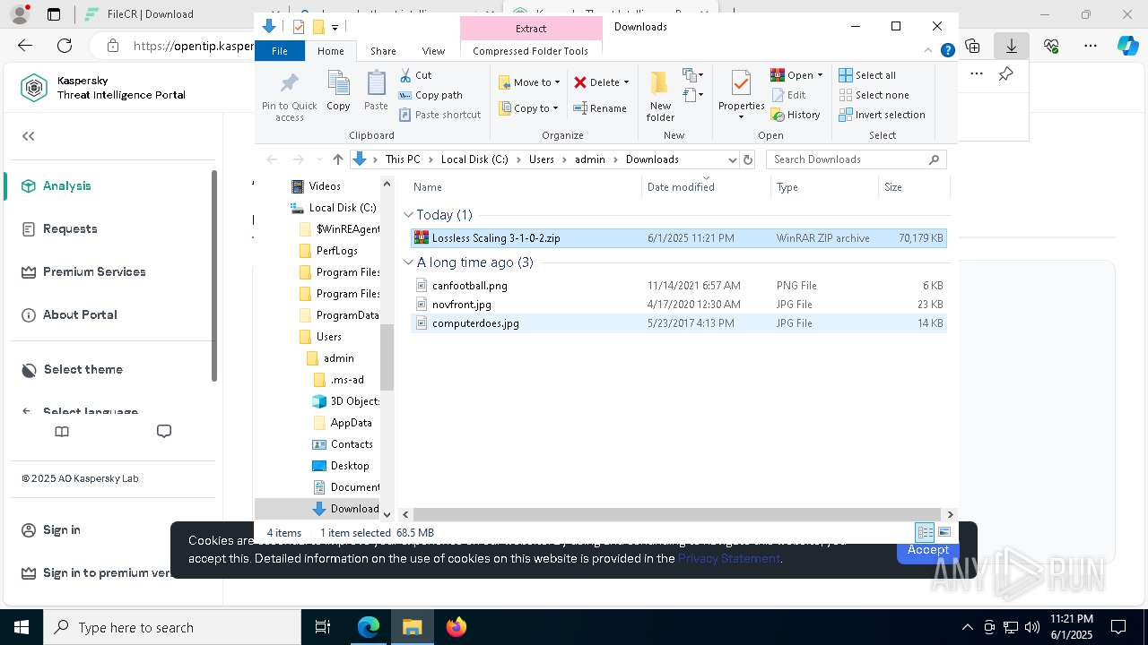Open address bar history dropdown

(732, 159)
